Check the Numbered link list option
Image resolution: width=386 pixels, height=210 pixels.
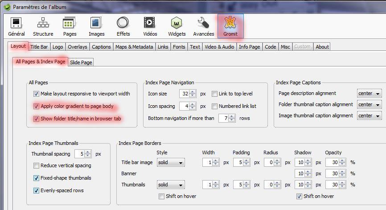(215, 107)
